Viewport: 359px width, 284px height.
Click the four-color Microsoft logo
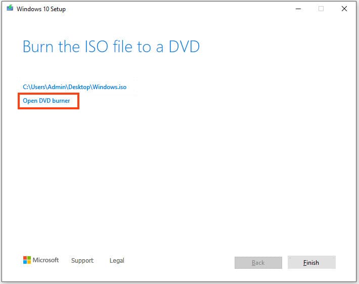tap(27, 260)
